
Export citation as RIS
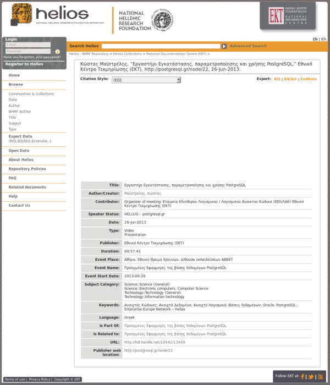point(277,79)
